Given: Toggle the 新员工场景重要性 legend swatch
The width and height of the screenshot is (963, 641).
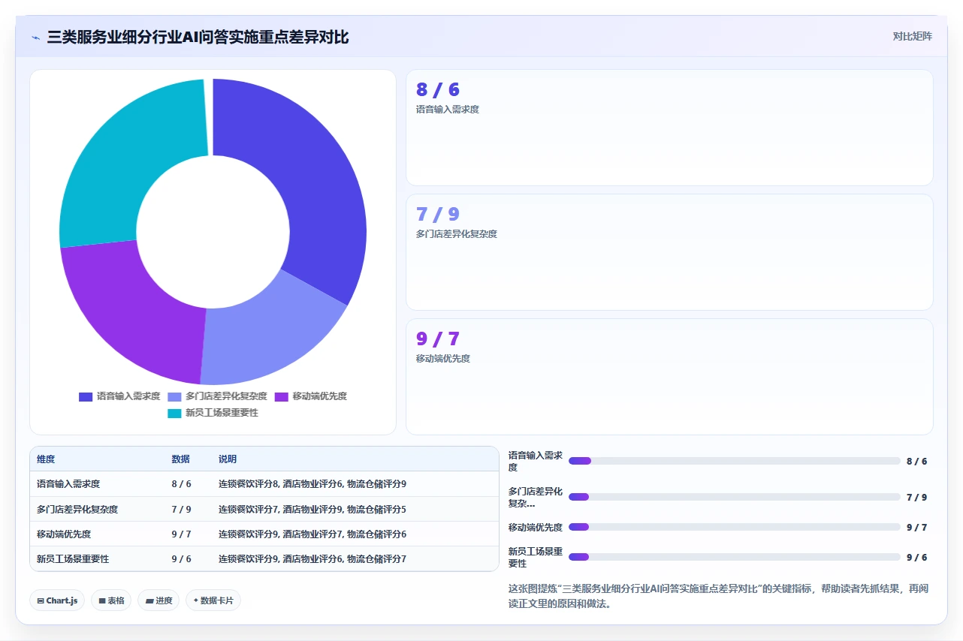Looking at the screenshot, I should 174,413.
